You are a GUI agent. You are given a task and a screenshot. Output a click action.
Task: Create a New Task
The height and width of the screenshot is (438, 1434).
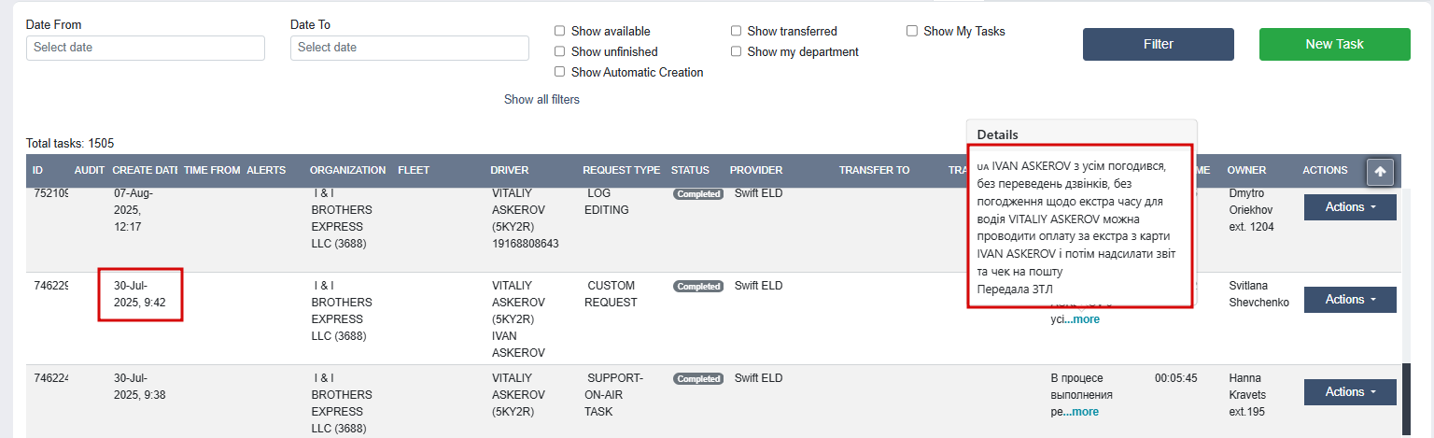(1335, 44)
